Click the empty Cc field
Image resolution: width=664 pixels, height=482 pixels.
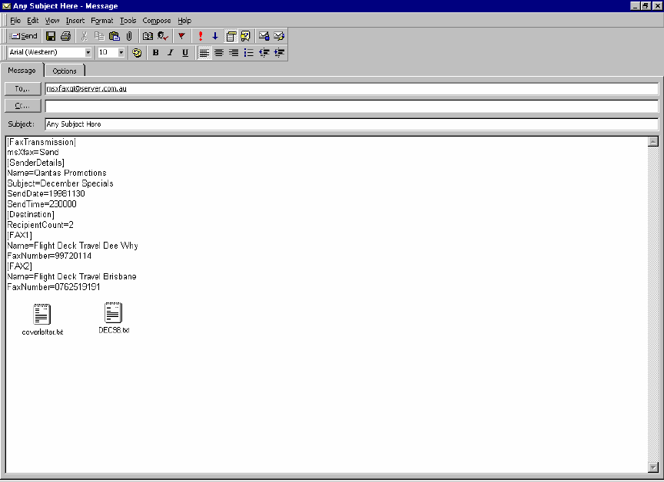pyautogui.click(x=351, y=106)
